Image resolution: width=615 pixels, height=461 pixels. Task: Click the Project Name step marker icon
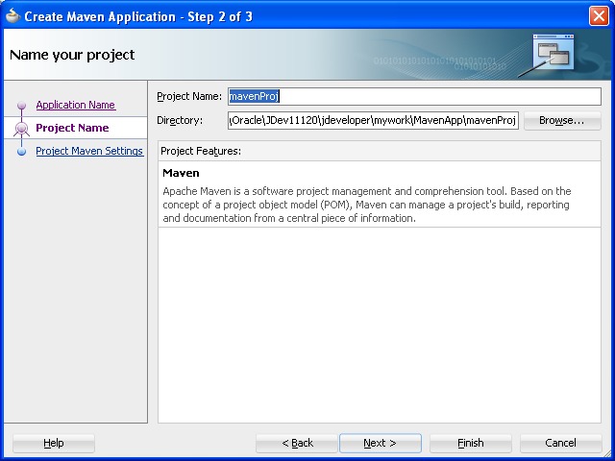click(21, 128)
